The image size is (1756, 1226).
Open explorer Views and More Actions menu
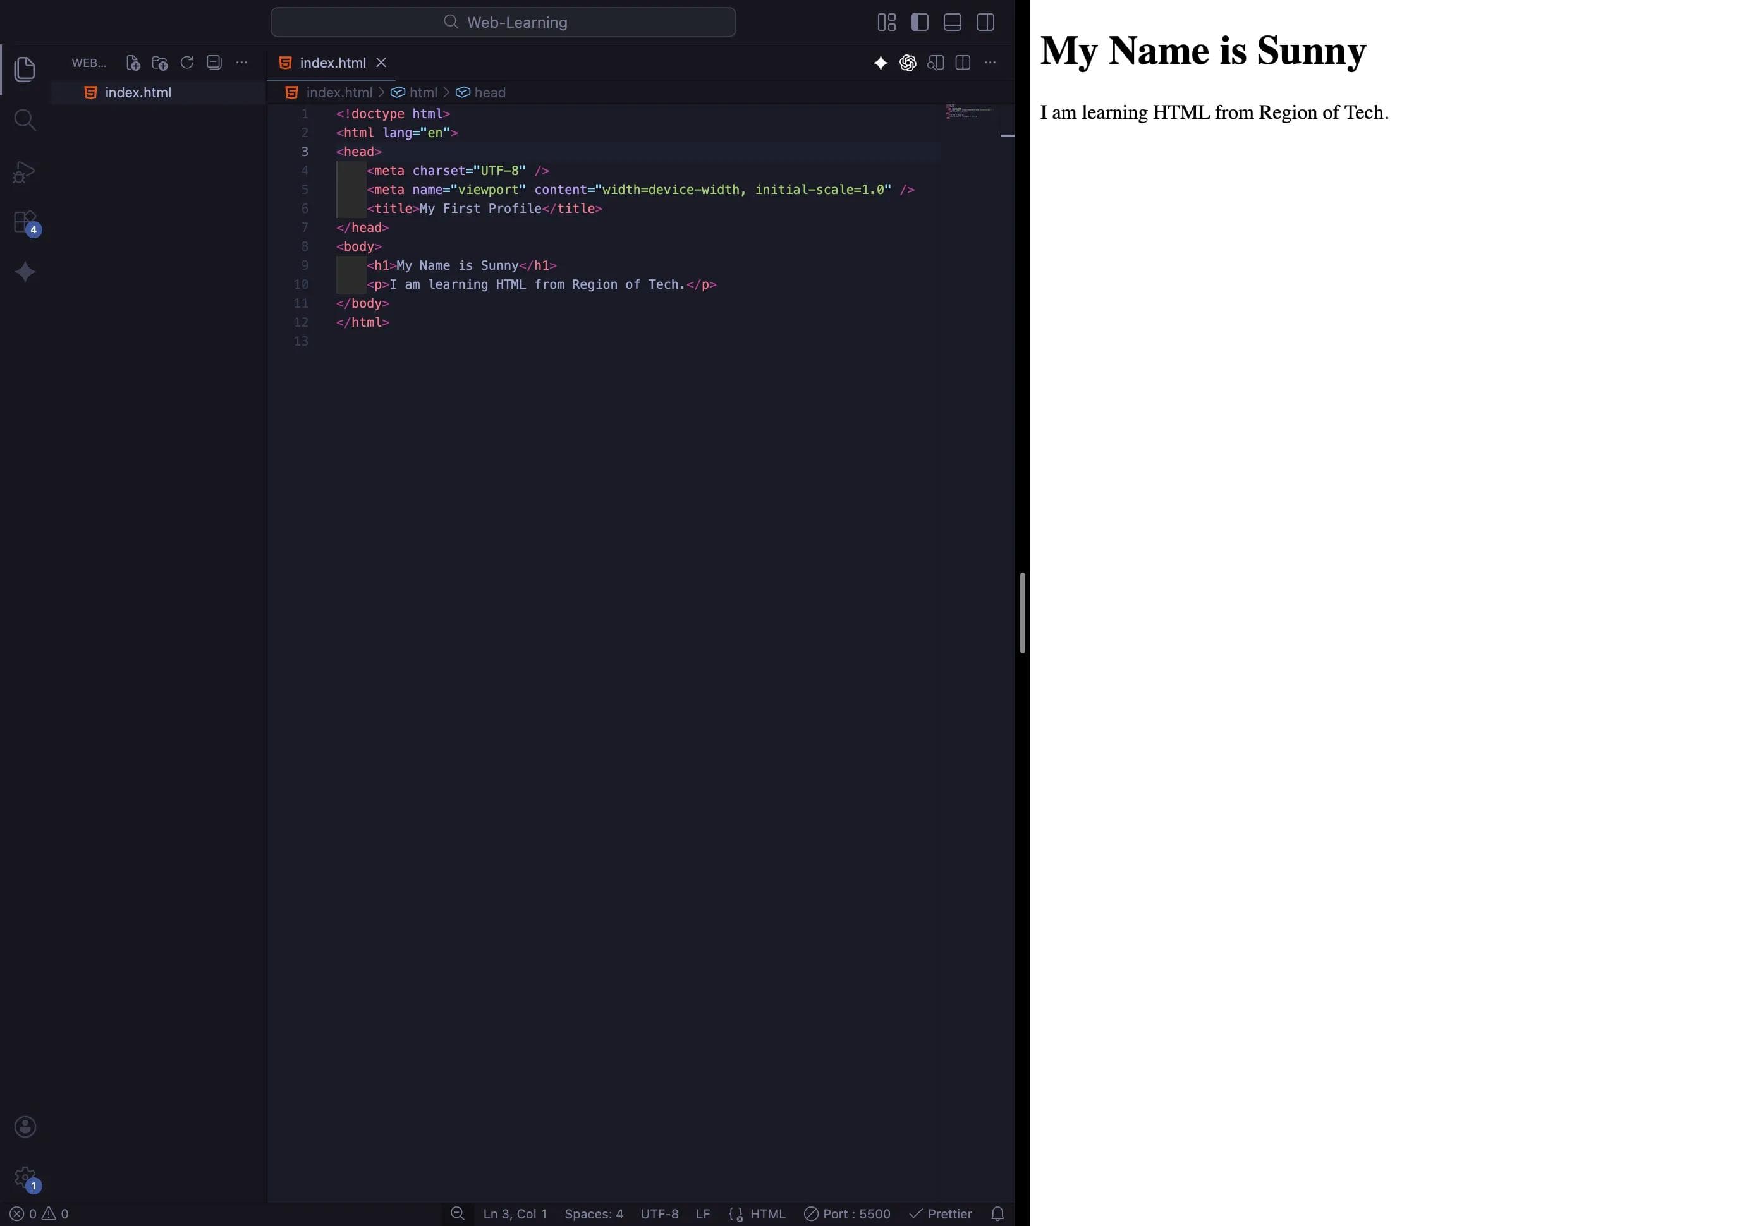tap(241, 63)
